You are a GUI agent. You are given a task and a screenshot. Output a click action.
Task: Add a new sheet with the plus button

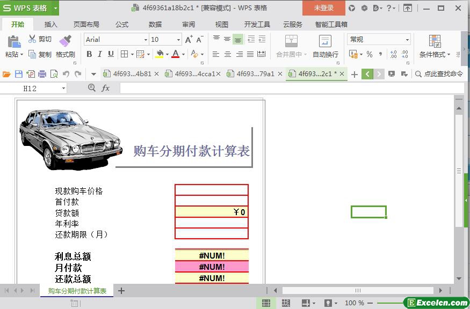point(121,291)
